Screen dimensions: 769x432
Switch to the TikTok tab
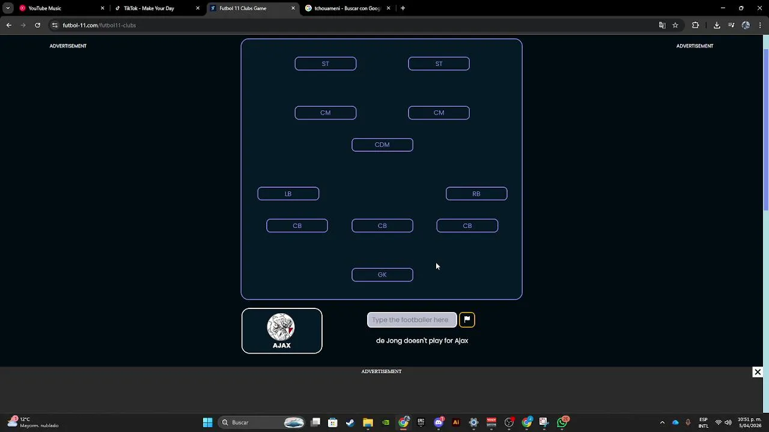pyautogui.click(x=156, y=8)
